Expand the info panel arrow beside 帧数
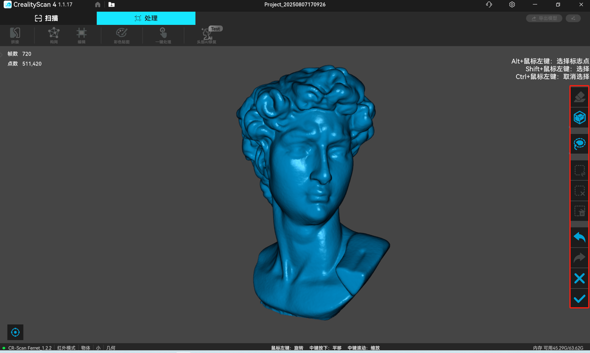 pyautogui.click(x=1, y=54)
